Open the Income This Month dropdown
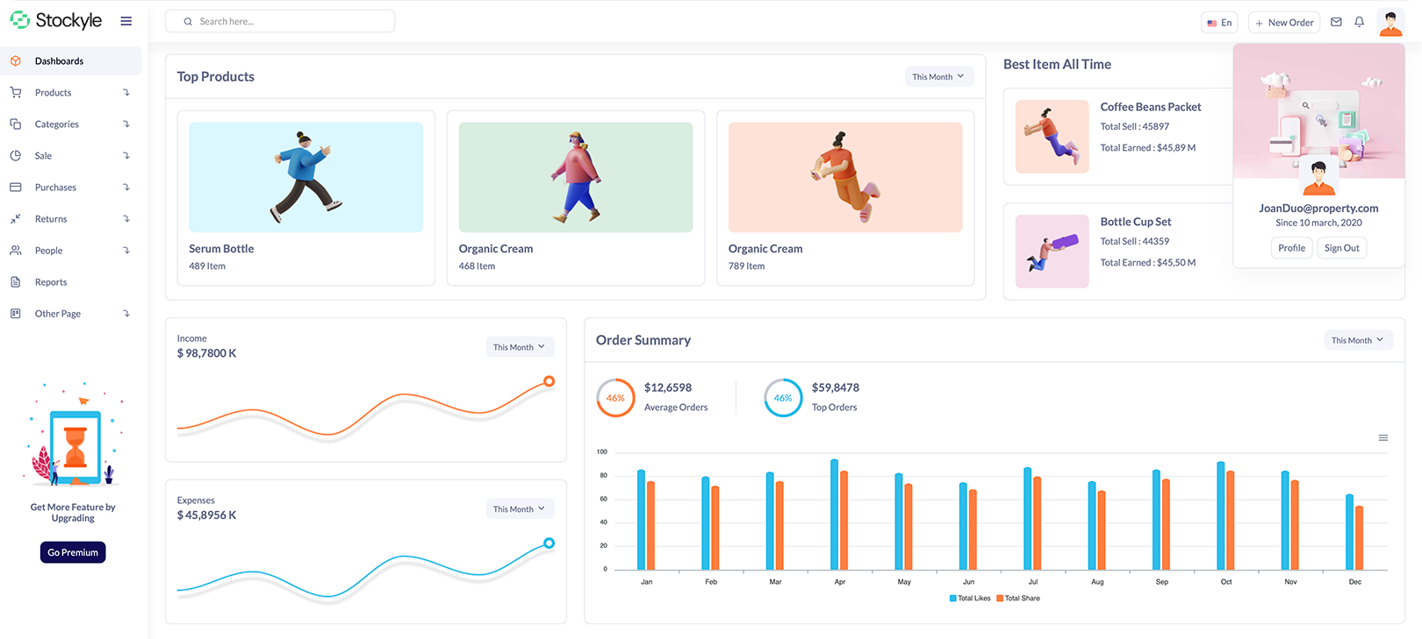This screenshot has height=639, width=1422. 519,347
